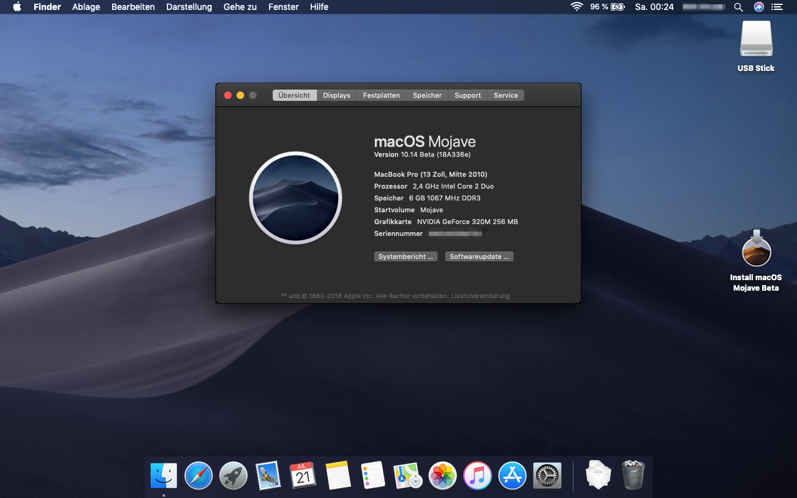Viewport: 797px width, 498px height.
Task: Close the About This Mac window
Action: tap(228, 95)
